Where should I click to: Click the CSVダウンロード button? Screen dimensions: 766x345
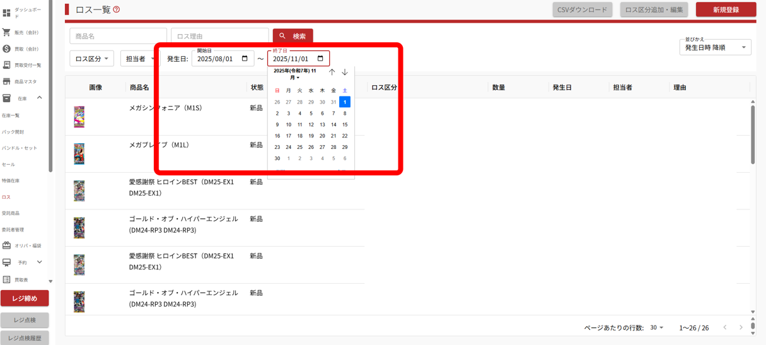582,9
